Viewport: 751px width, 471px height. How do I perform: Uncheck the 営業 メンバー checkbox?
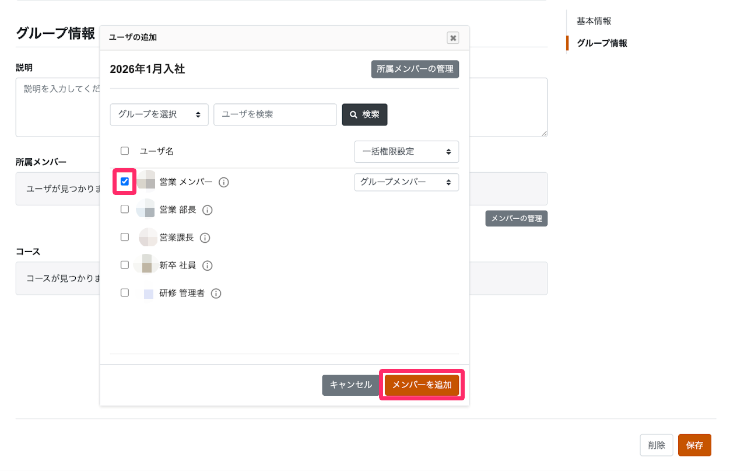125,182
